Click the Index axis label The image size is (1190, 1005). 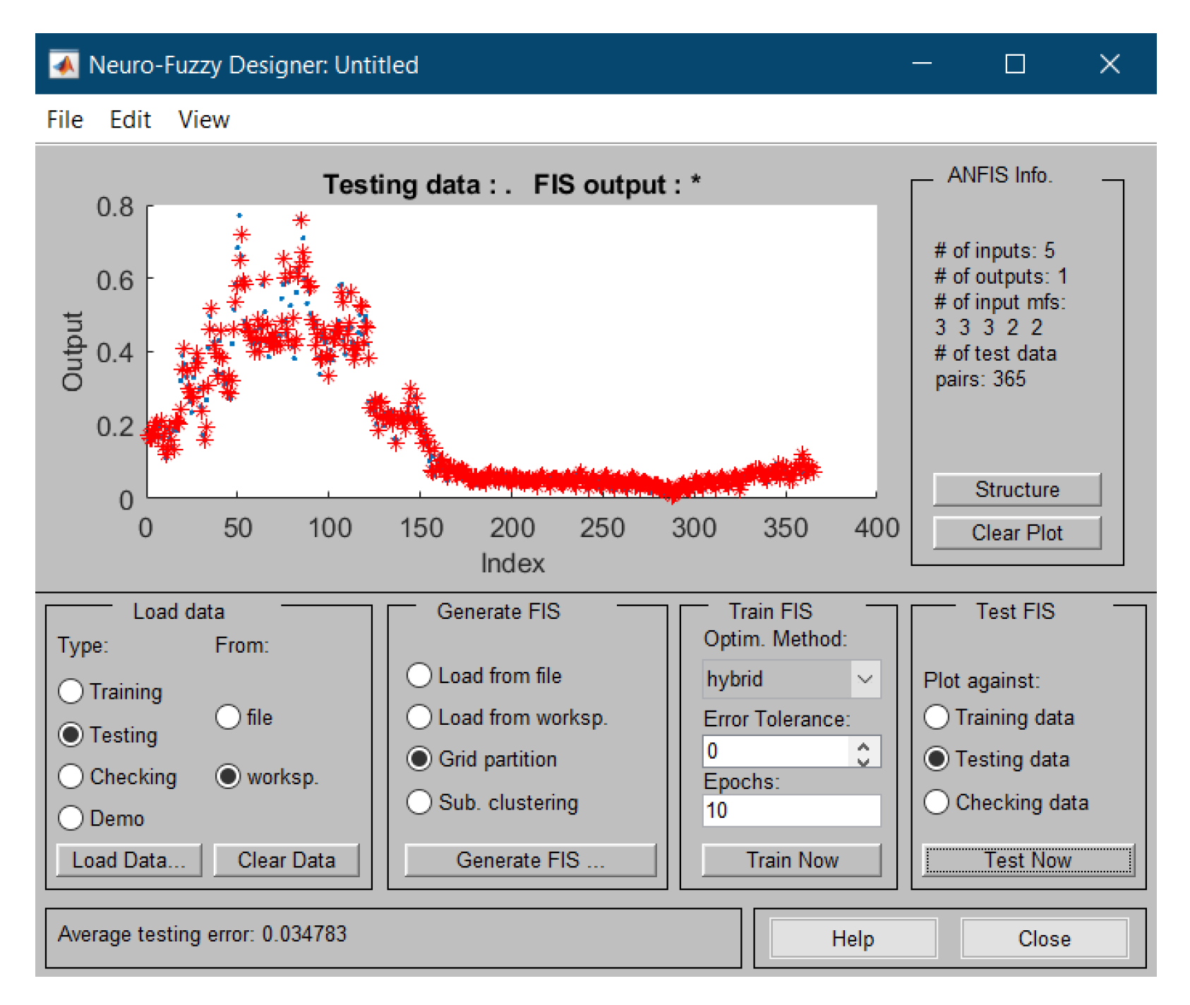tap(512, 563)
